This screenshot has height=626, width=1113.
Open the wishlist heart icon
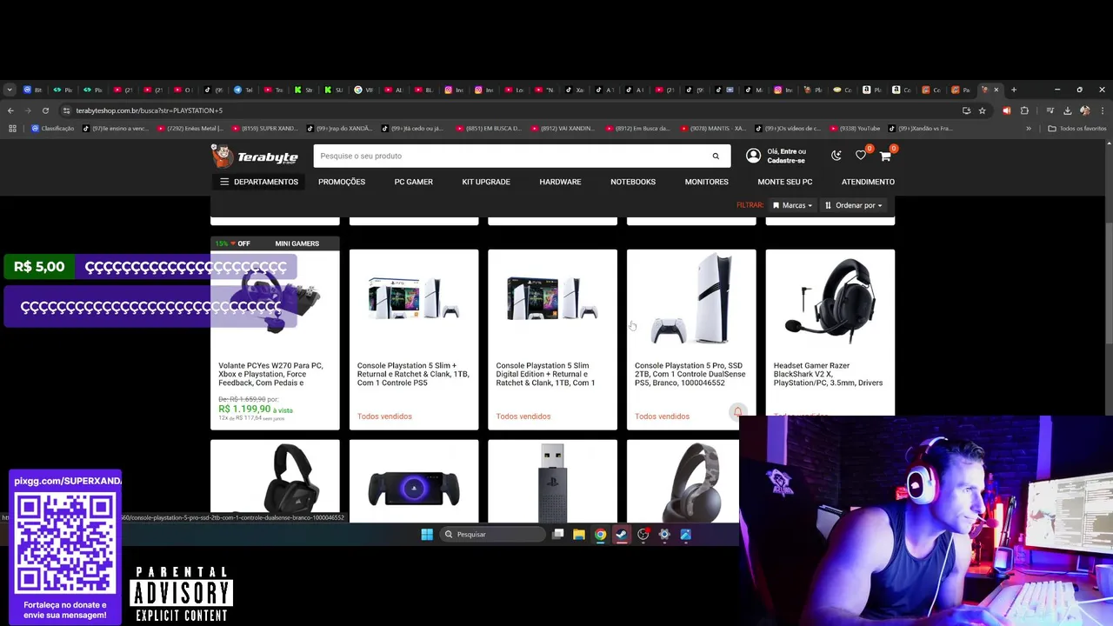click(861, 156)
